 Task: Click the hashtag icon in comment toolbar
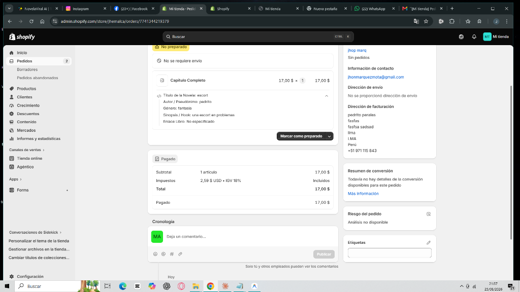pos(172,254)
